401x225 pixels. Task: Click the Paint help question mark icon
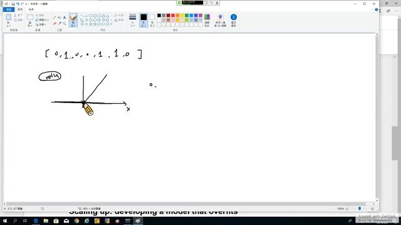pos(377,10)
